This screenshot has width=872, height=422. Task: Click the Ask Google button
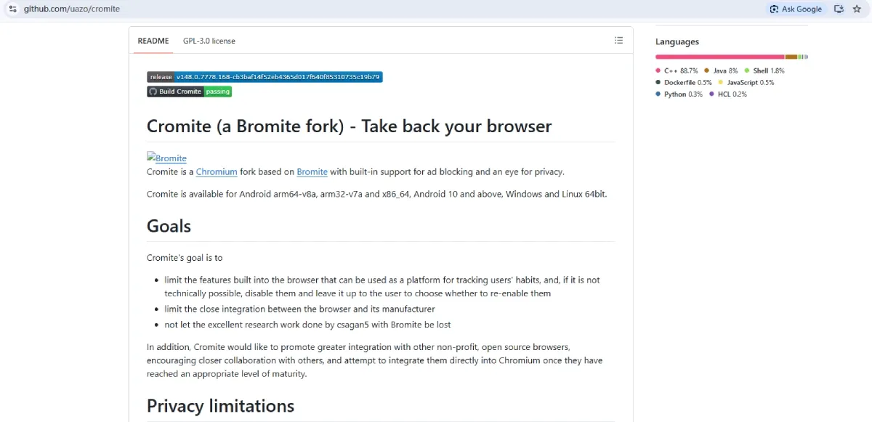click(x=796, y=9)
